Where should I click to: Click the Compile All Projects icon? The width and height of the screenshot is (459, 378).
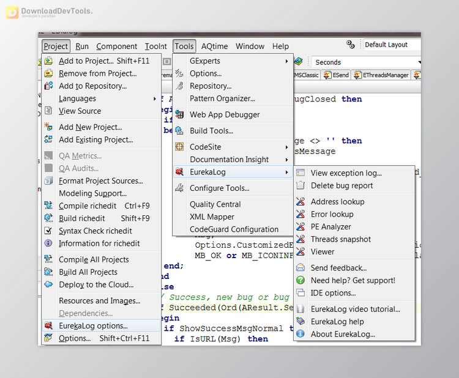point(48,259)
